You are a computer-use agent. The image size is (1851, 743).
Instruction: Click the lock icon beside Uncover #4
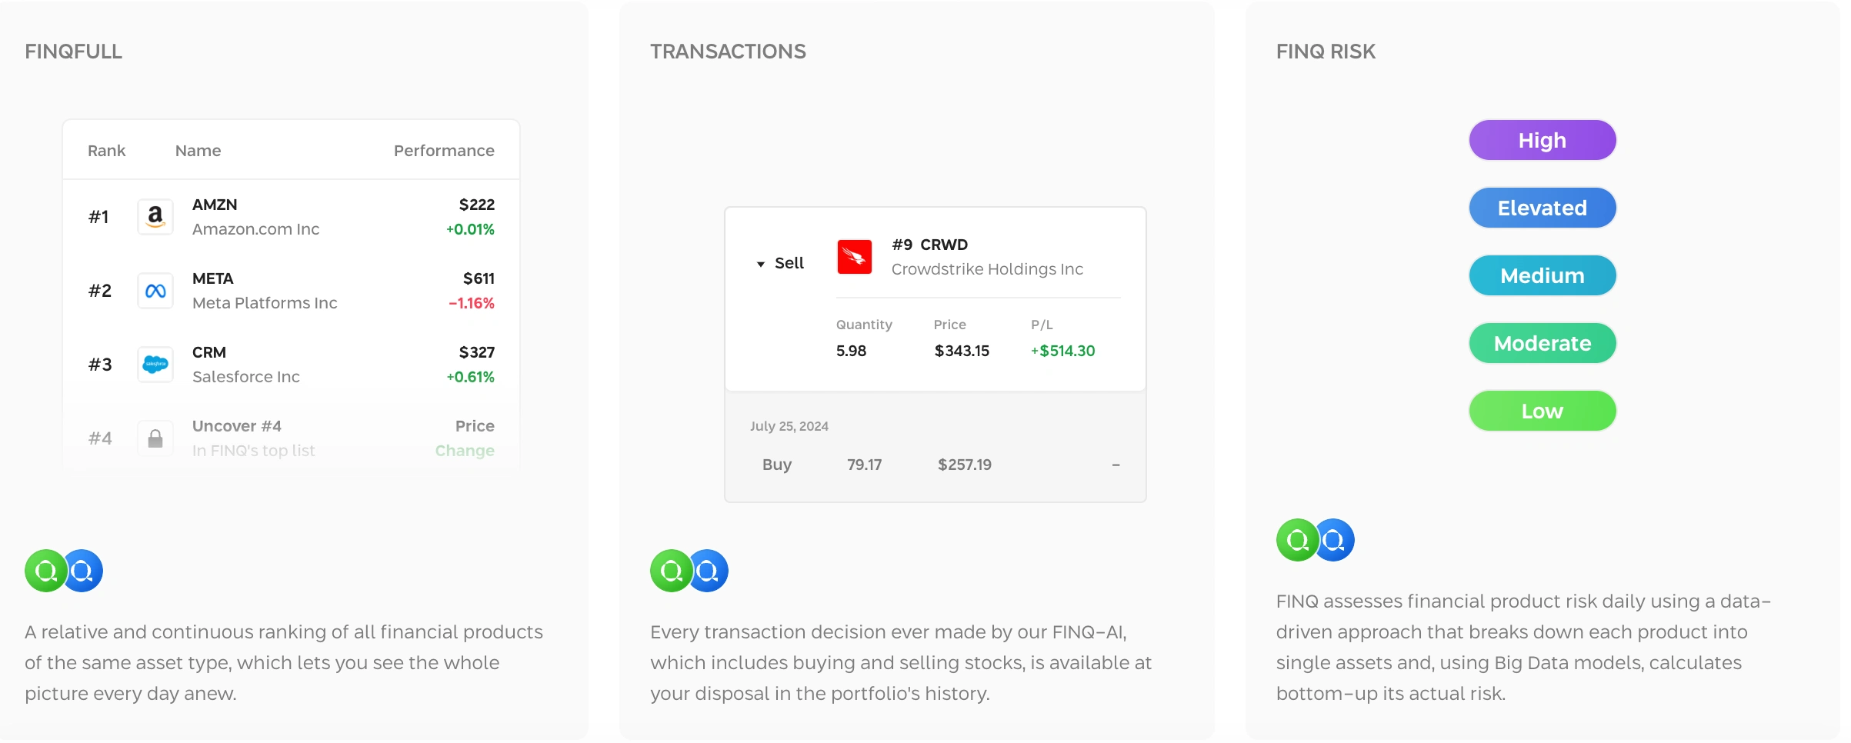coord(155,438)
